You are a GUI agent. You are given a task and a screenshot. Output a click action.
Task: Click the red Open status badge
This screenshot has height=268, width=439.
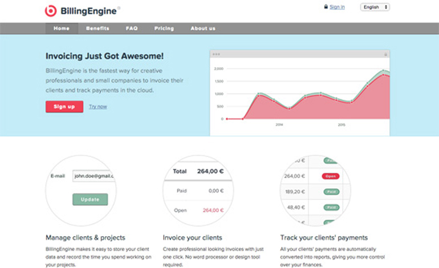click(x=331, y=176)
